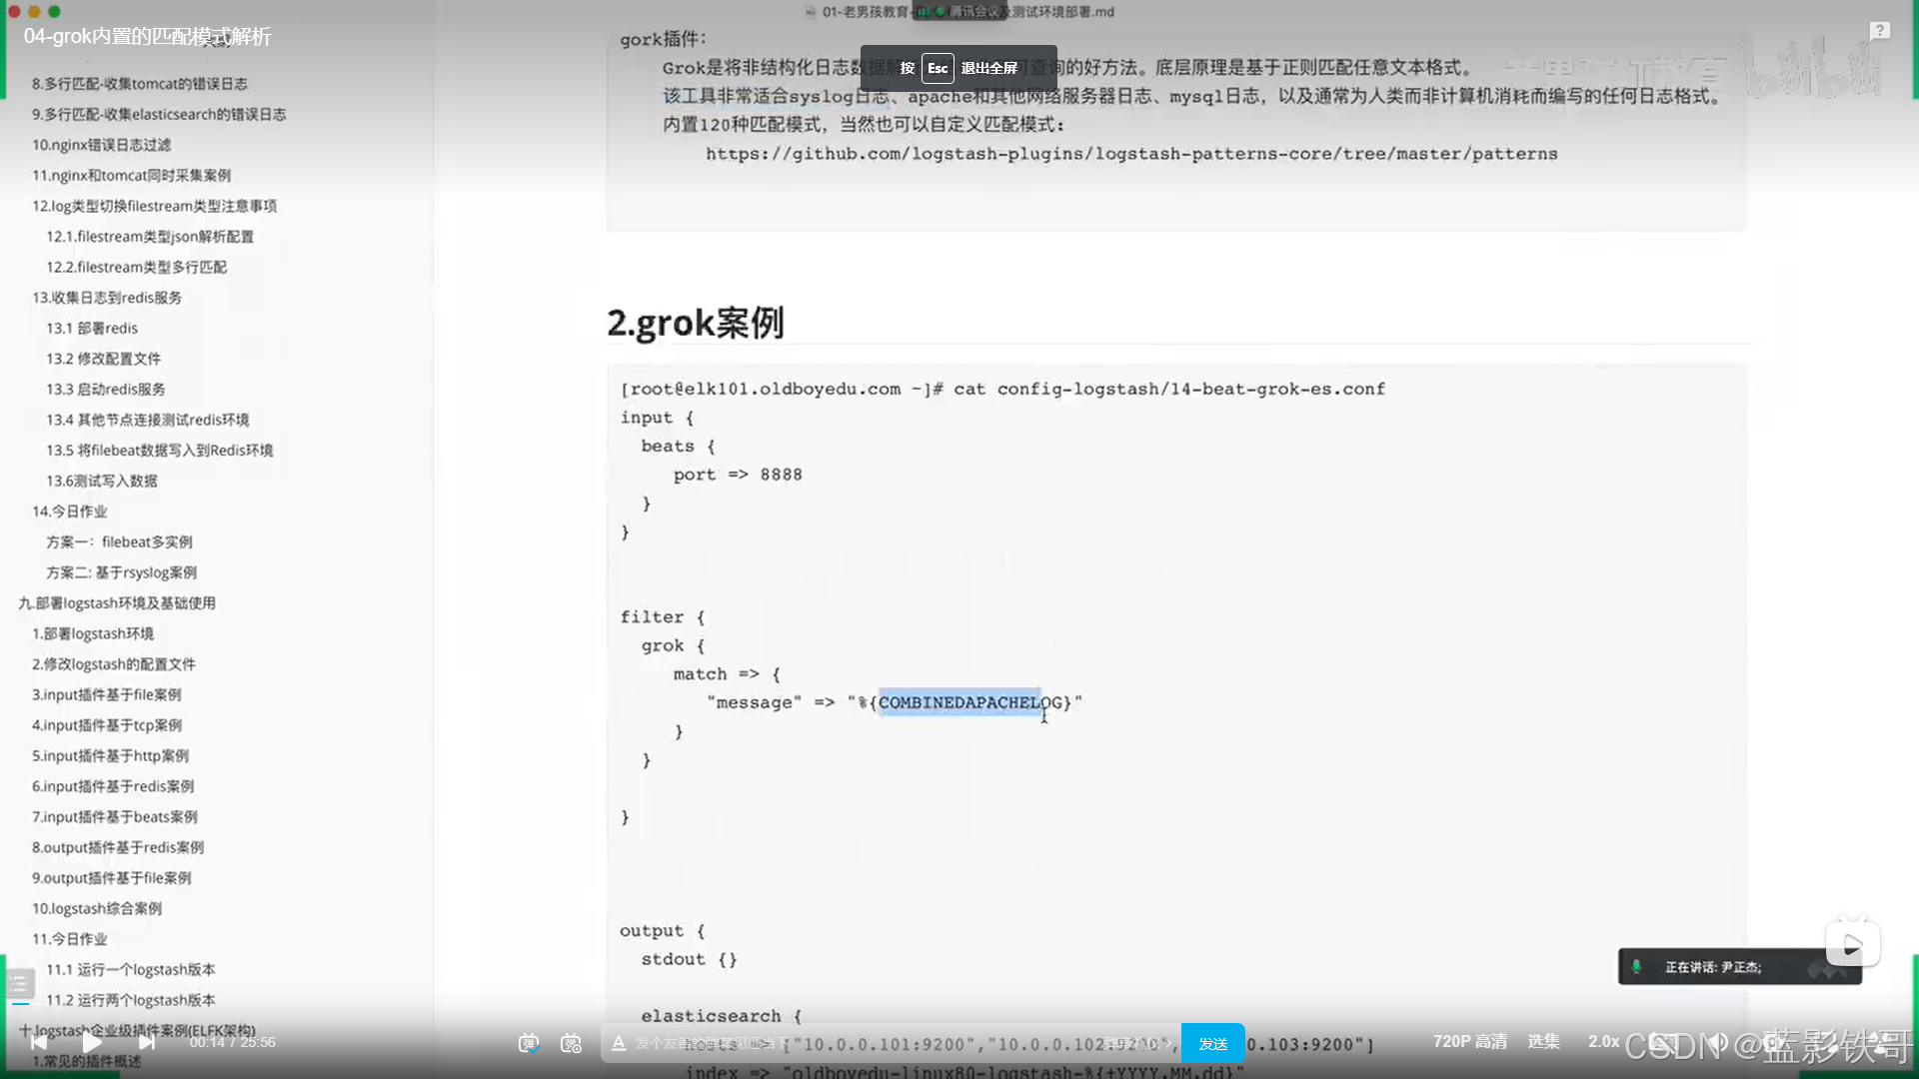Select outline item 13.2 修改配置文件

pyautogui.click(x=103, y=359)
